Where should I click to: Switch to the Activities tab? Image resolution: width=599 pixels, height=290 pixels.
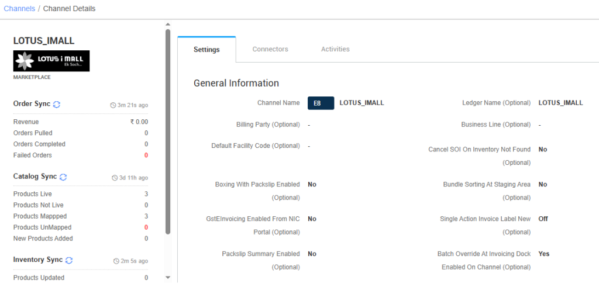point(335,49)
